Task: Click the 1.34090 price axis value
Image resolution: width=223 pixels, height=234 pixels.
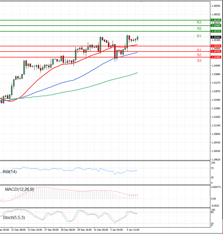Action: tap(216, 66)
